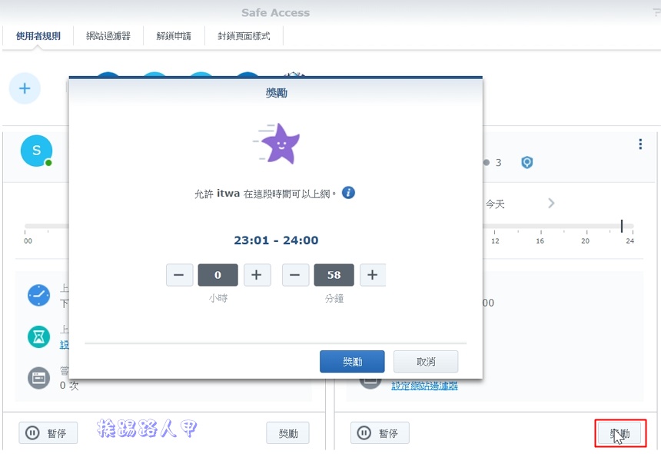Increase the 小時 value with plus
Screen dimensions: 661x454
point(257,275)
